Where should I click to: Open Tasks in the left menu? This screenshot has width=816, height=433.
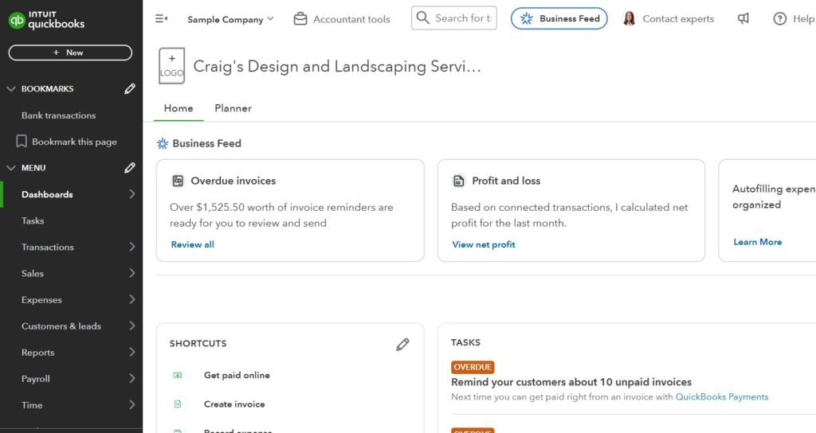(x=33, y=221)
